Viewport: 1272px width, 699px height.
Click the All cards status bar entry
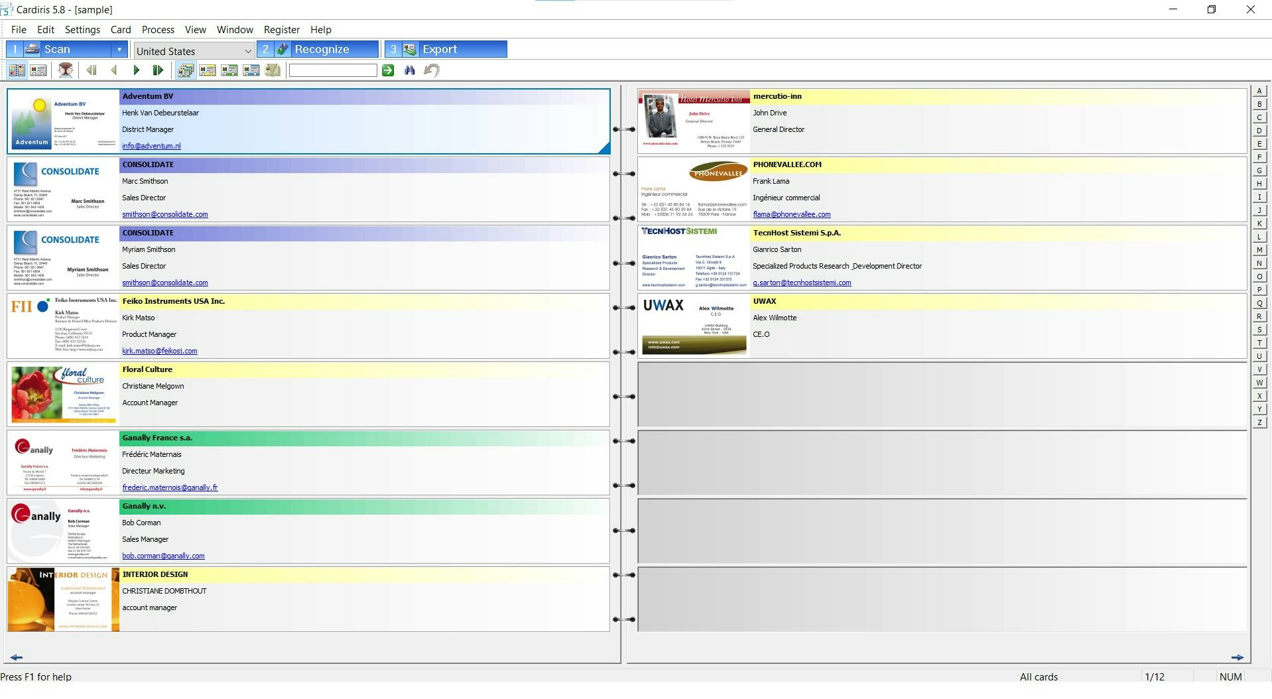point(1039,677)
